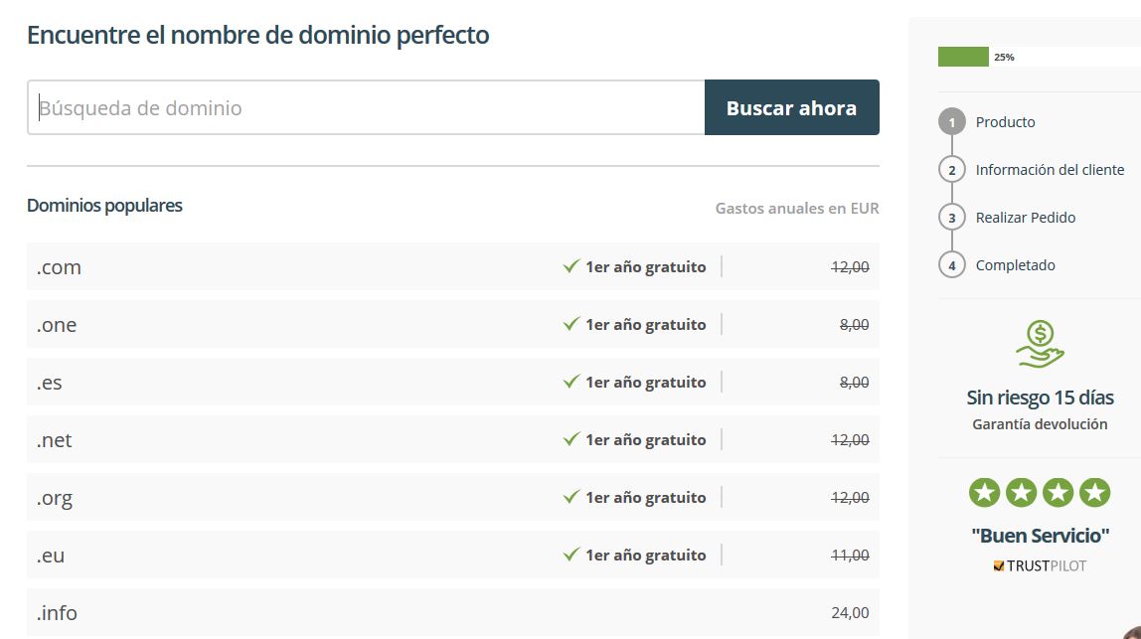The height and width of the screenshot is (639, 1141).
Task: Click the "Buen Servicio" review text
Action: 1040,536
